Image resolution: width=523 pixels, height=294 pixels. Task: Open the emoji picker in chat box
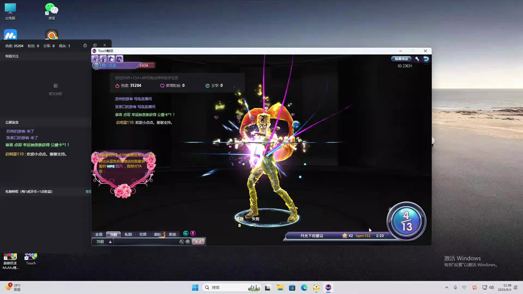coord(188,242)
